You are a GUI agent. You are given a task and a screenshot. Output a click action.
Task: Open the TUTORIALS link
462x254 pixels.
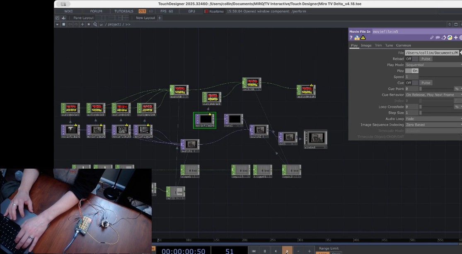pos(124,11)
